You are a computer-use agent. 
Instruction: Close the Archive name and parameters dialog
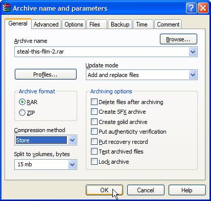click(x=203, y=8)
